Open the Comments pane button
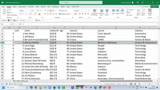 [x=144, y=6]
